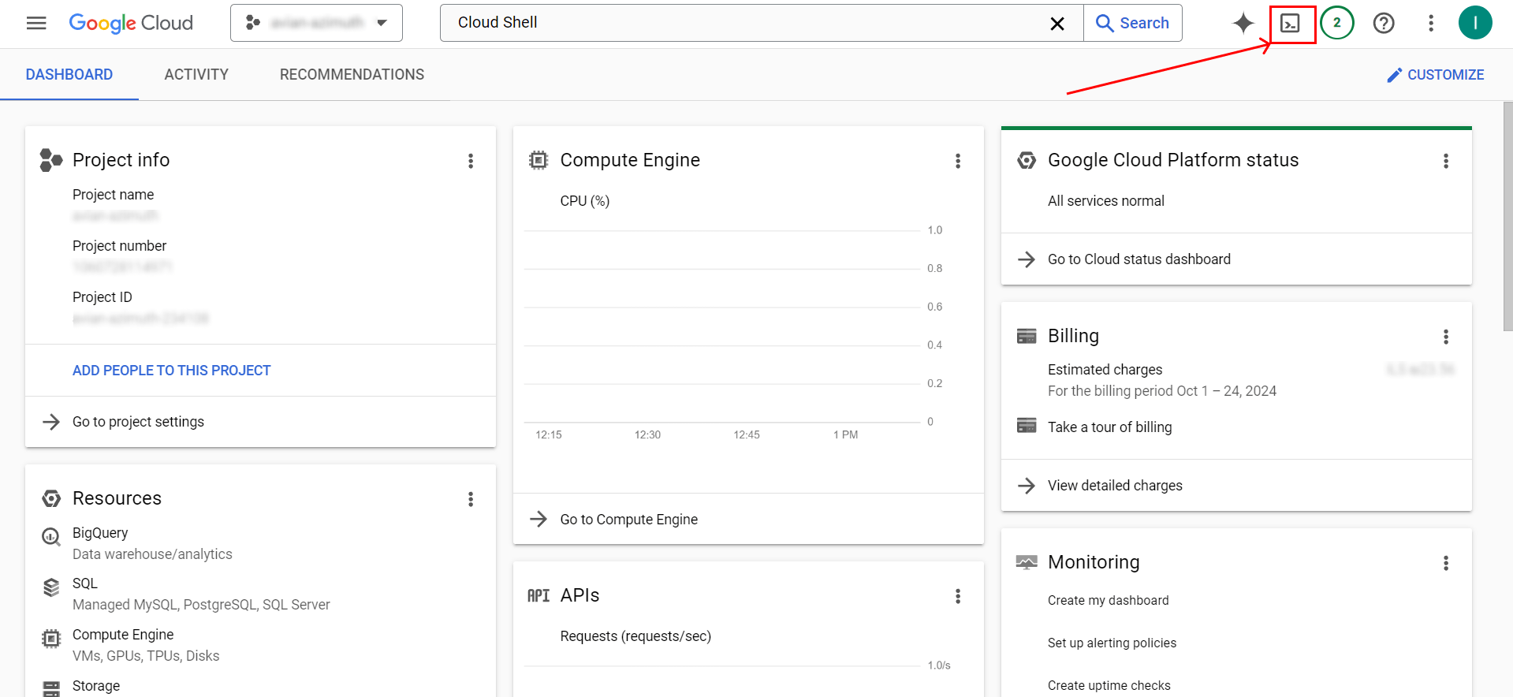The width and height of the screenshot is (1513, 697).
Task: Switch to the Activity tab
Action: [x=196, y=75]
